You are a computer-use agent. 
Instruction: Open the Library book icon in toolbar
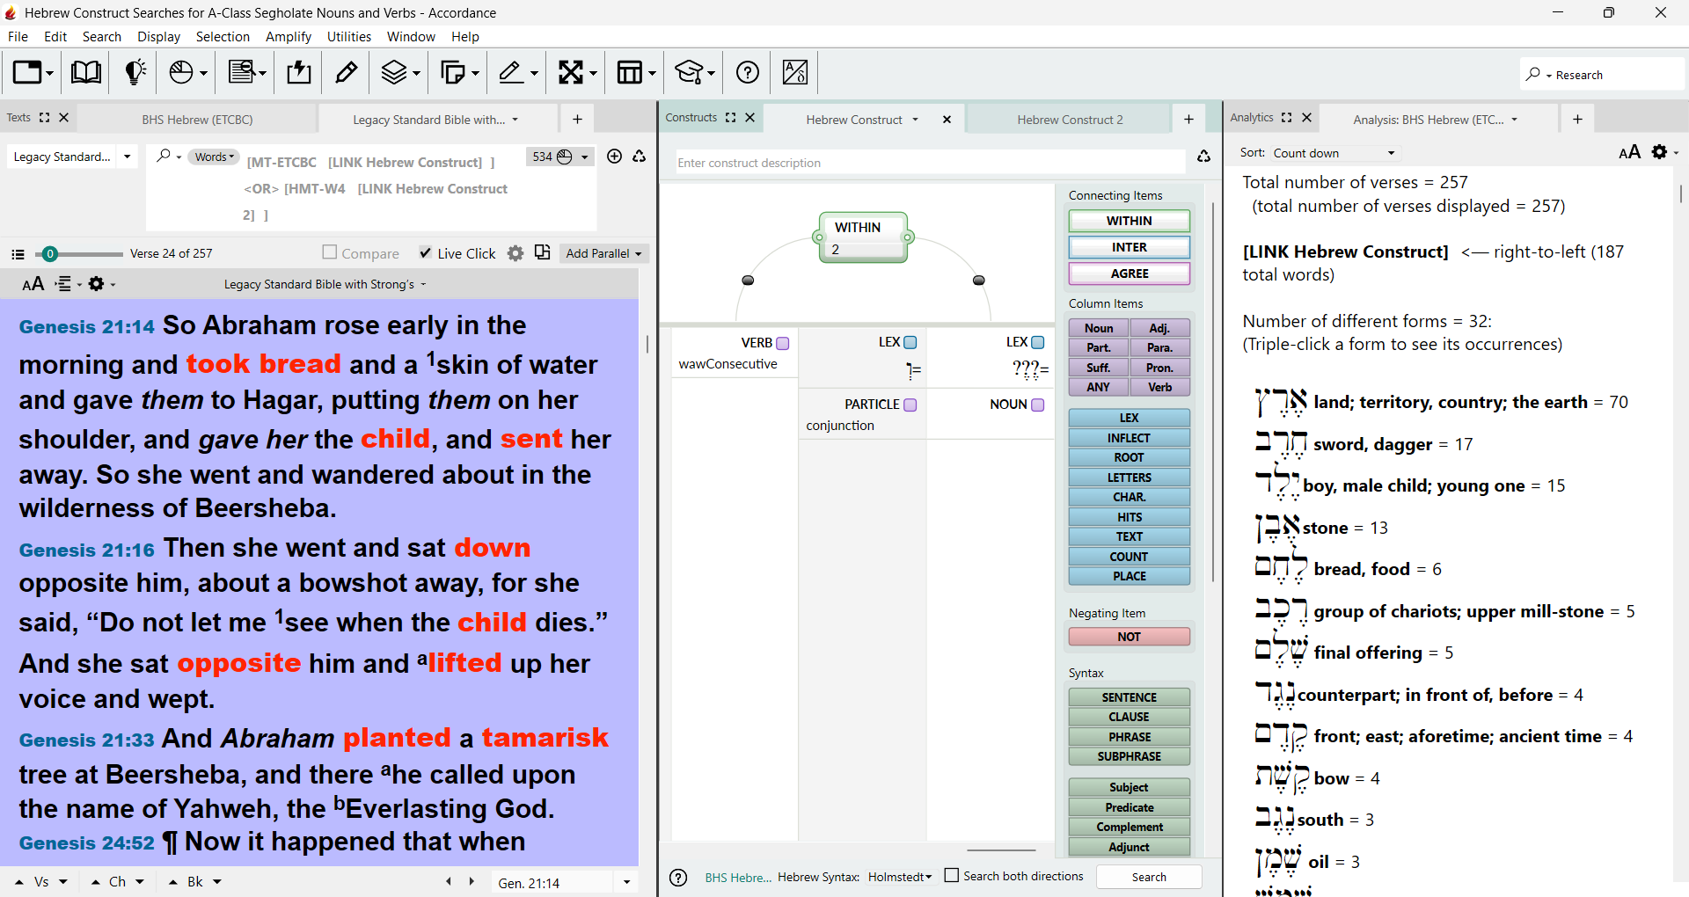85,72
